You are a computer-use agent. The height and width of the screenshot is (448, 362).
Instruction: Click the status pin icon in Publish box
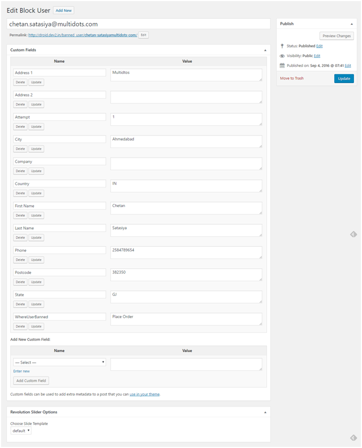[282, 46]
